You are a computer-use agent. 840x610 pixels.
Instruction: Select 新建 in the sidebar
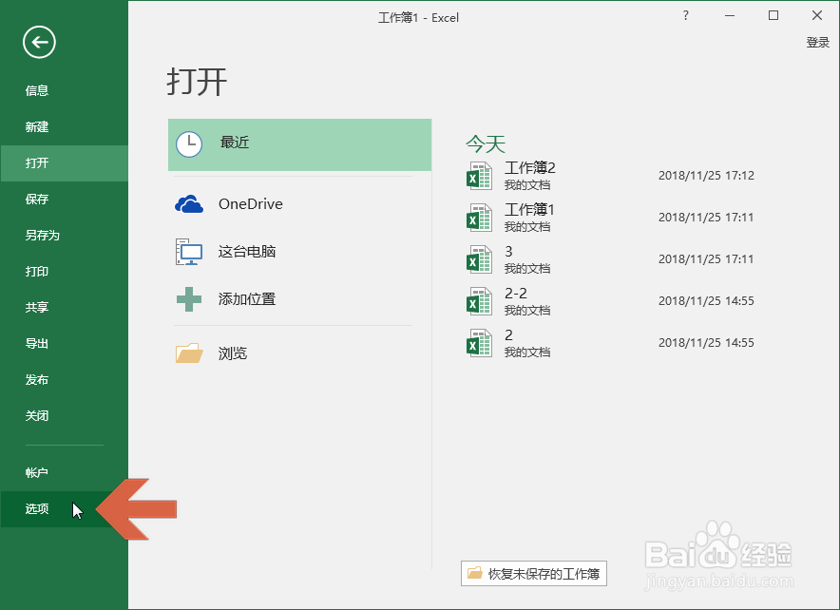65,127
